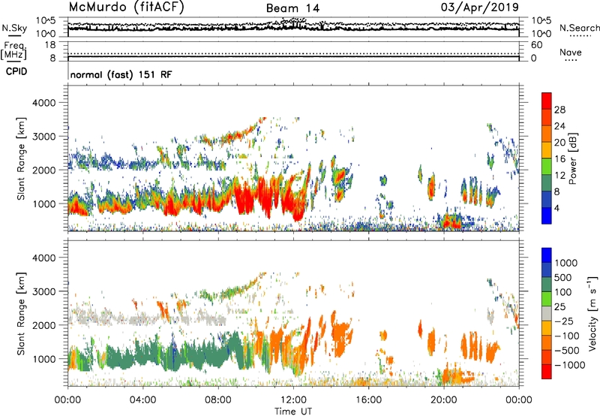Click the Power [dB] colorbar title
600x416 pixels.
tap(572, 158)
